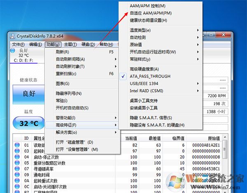Click the status orb for attribute 04
Screen dimensions: 247x193
tap(17, 157)
